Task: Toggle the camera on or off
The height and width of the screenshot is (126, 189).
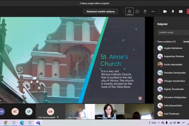Action: [x=165, y=11]
